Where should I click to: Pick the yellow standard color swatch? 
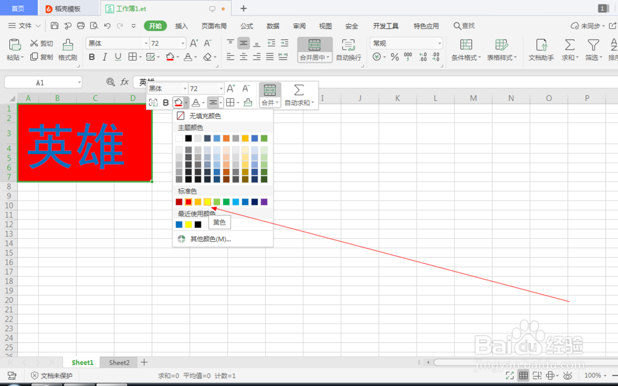(x=207, y=202)
